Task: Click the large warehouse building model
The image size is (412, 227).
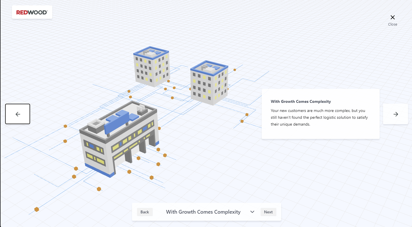Action: (x=119, y=139)
